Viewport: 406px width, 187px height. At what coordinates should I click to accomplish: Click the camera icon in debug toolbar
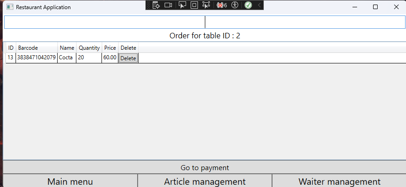pyautogui.click(x=168, y=5)
